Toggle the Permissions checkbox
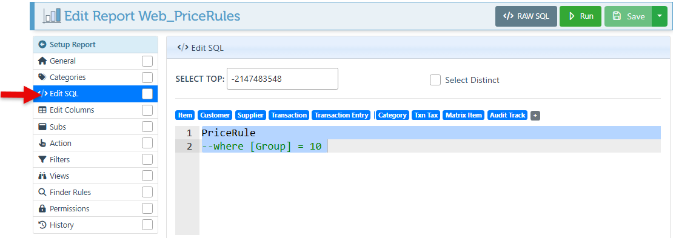 coord(147,208)
